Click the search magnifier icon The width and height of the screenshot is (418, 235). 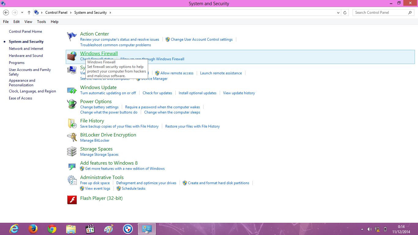(410, 13)
